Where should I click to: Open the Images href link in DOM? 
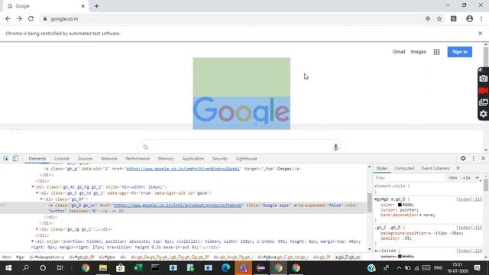tap(183, 169)
